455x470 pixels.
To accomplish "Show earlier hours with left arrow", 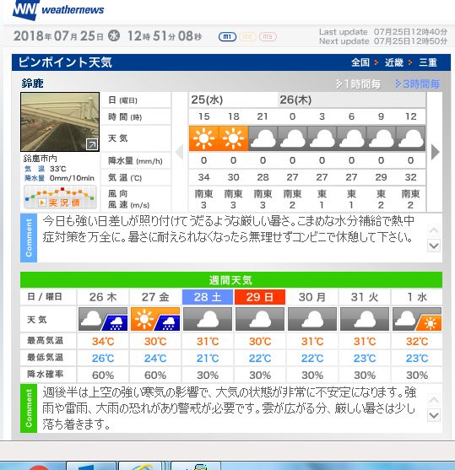I will pos(179,152).
